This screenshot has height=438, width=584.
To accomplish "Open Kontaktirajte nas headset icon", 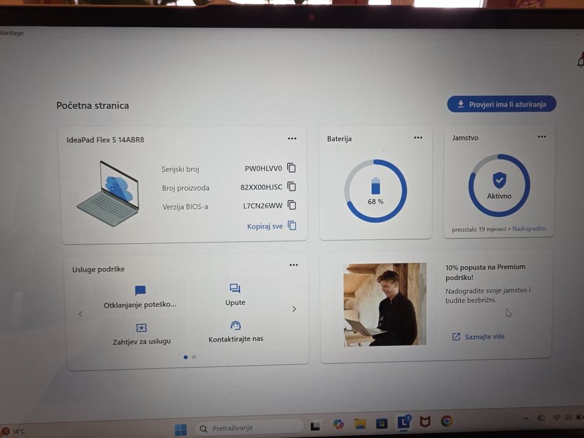I will [x=235, y=326].
